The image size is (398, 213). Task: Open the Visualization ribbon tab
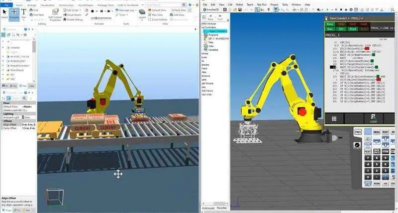pos(46,4)
